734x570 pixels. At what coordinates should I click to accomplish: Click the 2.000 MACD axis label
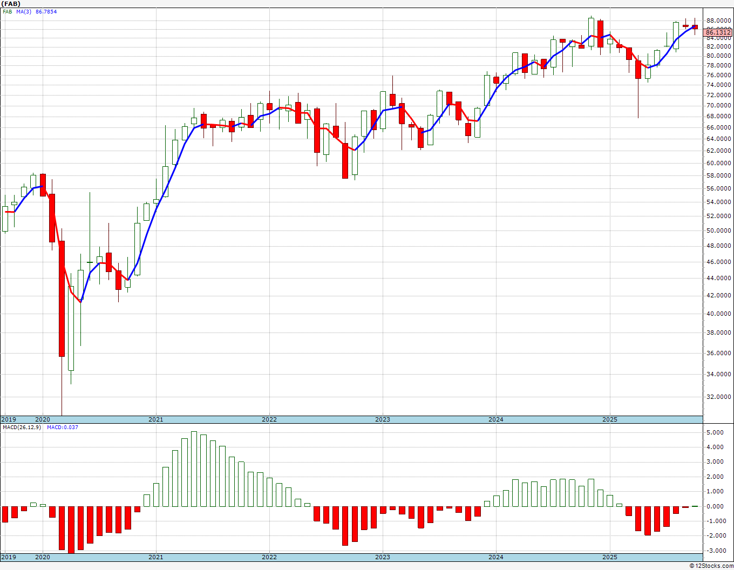pos(715,477)
